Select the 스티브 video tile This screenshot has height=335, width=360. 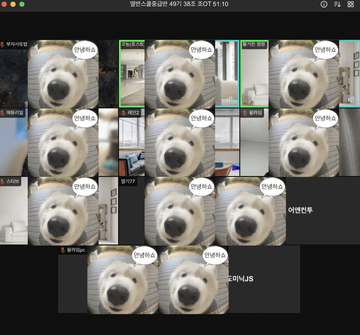coord(59,211)
